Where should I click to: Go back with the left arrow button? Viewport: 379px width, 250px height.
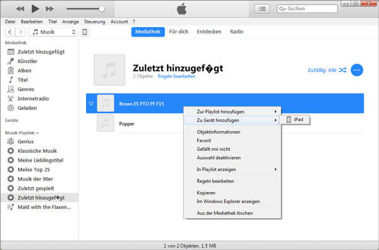point(10,32)
